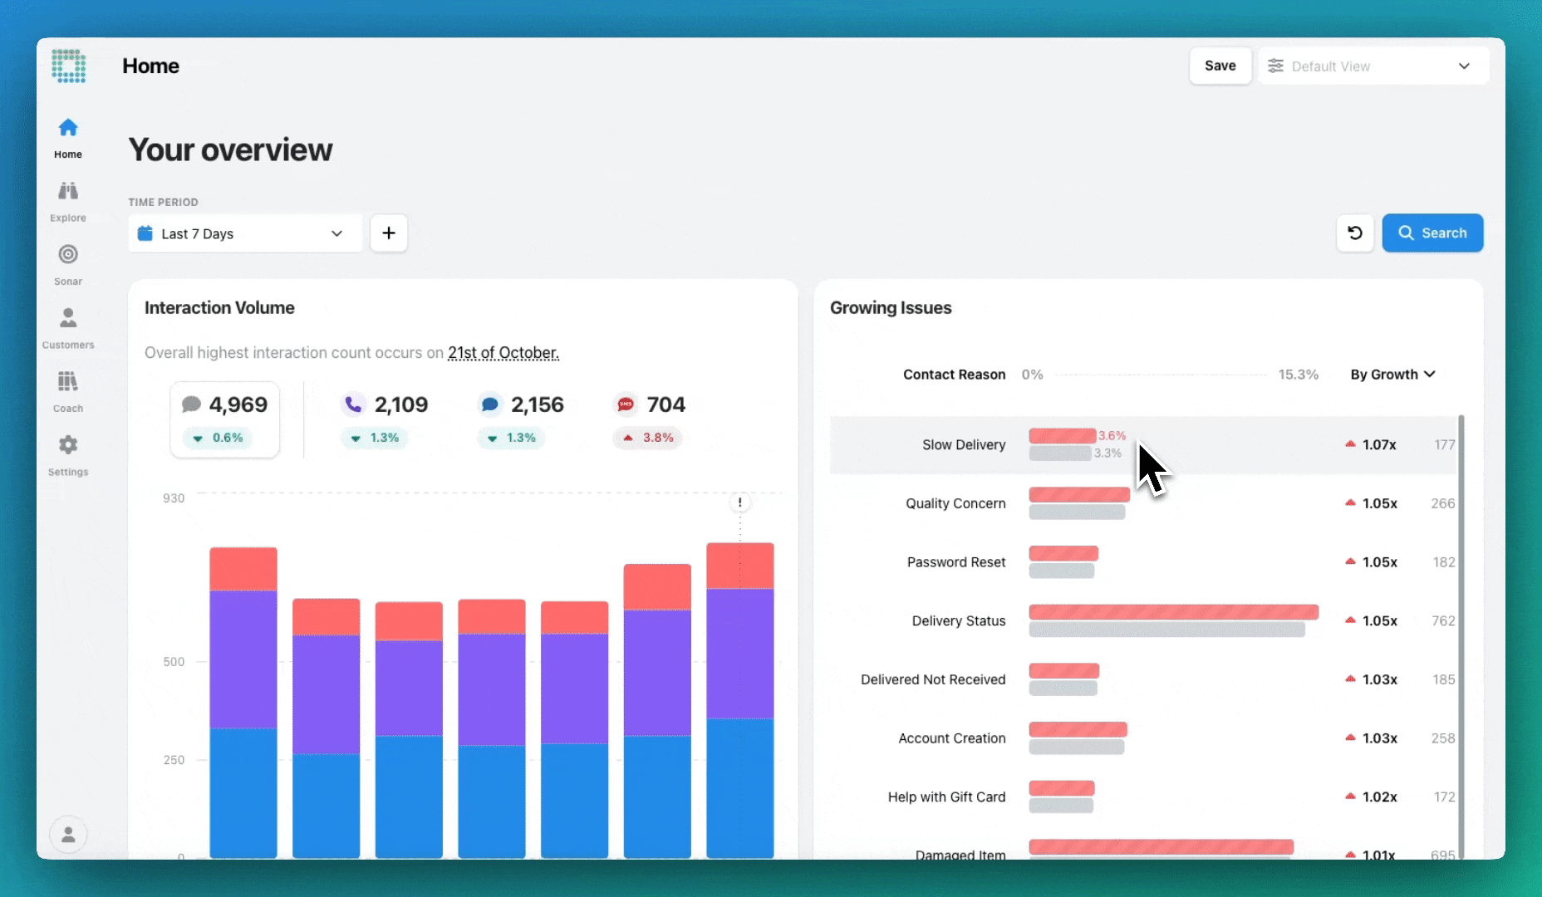Click the reset refresh arrow icon
1542x897 pixels.
click(1354, 233)
